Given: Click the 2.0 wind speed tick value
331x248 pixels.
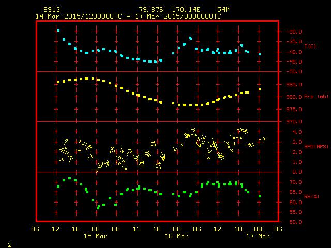Looking at the screenshot, I should pyautogui.click(x=297, y=152).
